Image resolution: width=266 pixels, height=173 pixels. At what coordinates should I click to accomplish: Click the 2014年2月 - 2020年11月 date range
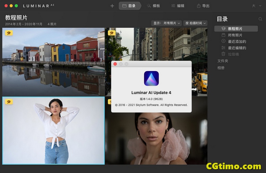click(x=24, y=24)
